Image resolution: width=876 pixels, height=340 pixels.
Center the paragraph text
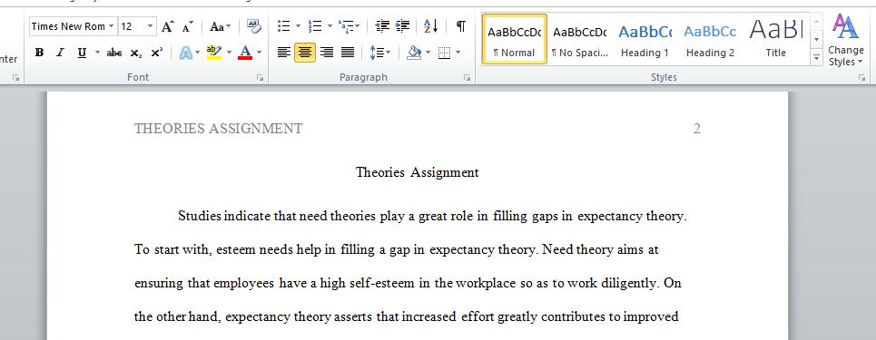304,53
